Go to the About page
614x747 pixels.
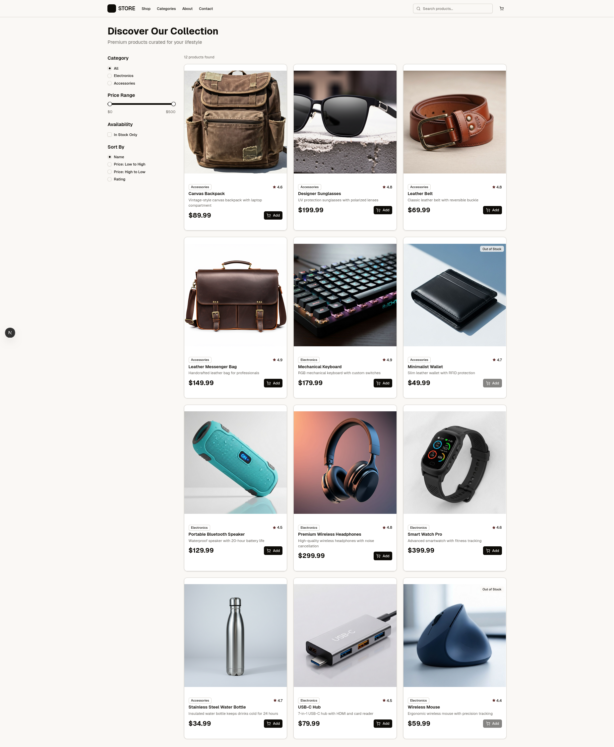[187, 9]
